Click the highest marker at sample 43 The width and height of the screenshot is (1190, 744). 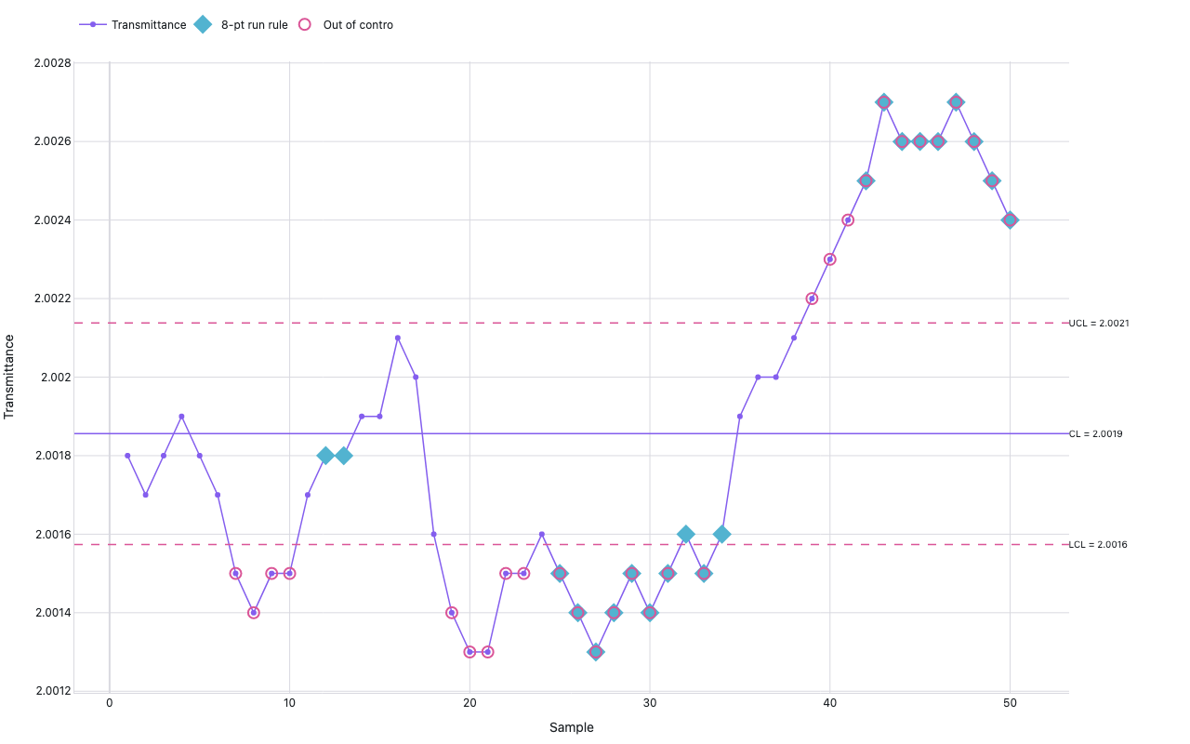(884, 102)
